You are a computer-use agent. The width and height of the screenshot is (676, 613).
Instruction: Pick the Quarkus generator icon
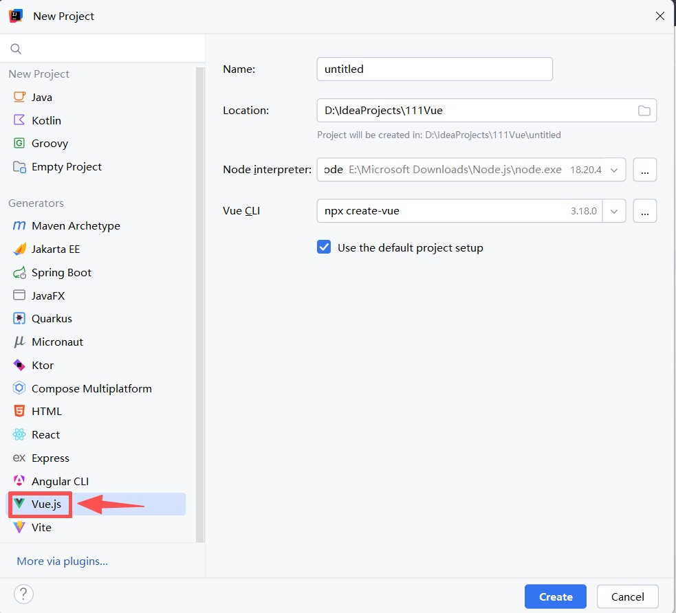pos(19,319)
